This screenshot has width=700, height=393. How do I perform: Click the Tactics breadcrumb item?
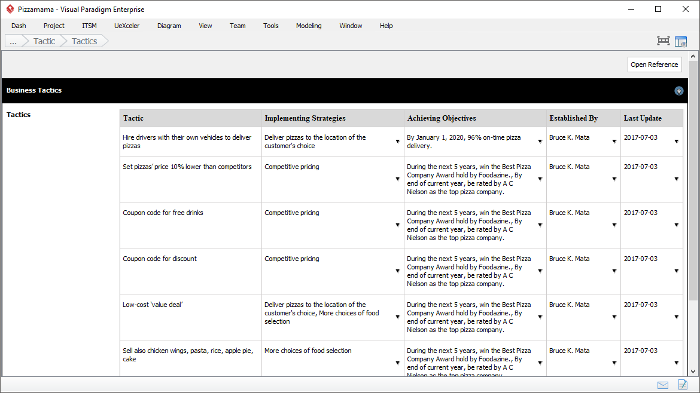84,41
